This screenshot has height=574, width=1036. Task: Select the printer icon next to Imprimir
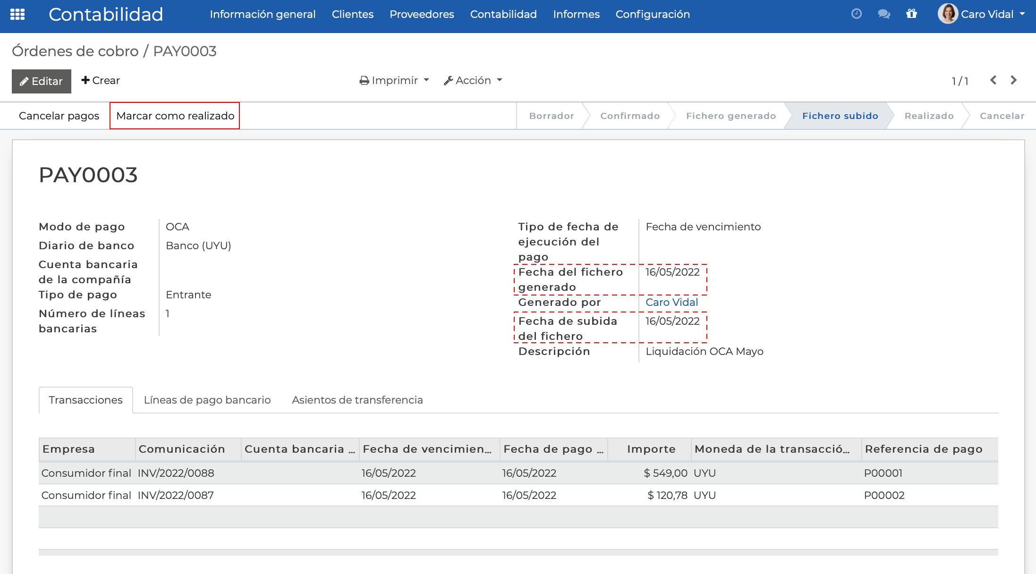364,80
